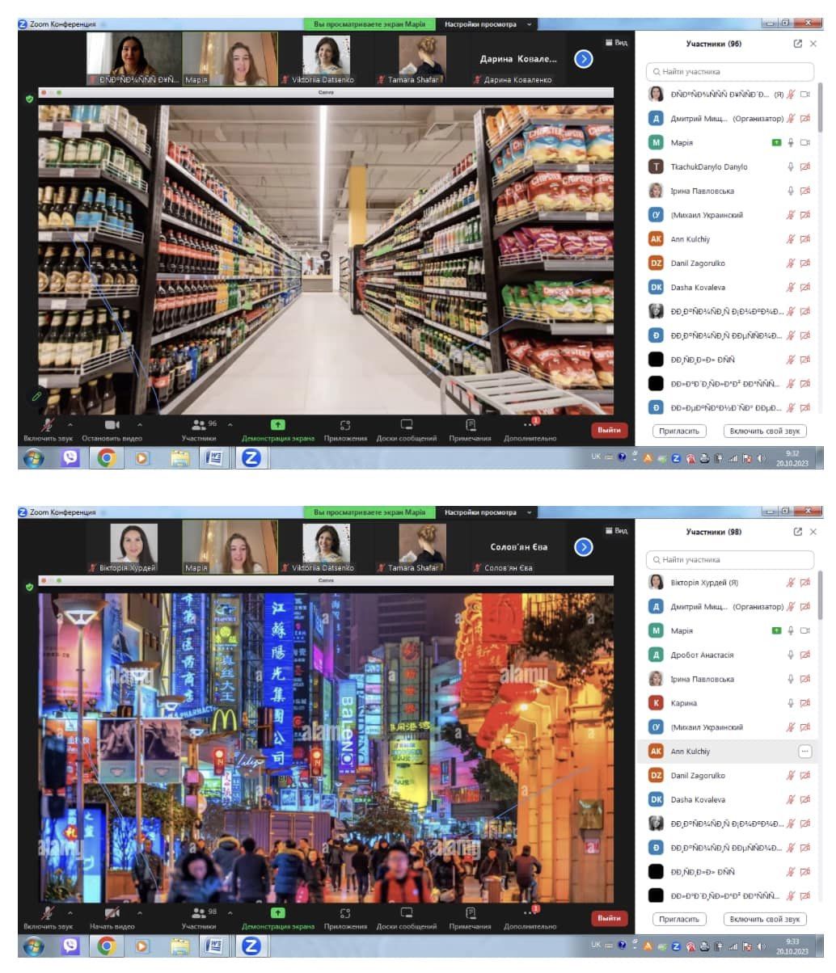Open Приложения in upper Zoom window
Image resolution: width=836 pixels, height=973 pixels.
pos(345,429)
